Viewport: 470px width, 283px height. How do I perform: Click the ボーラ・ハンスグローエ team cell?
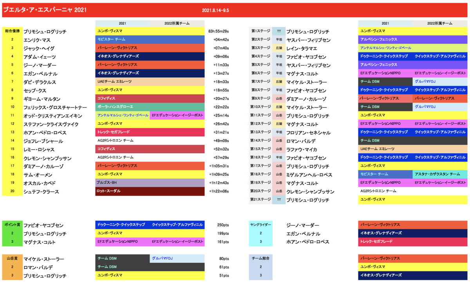(150, 107)
